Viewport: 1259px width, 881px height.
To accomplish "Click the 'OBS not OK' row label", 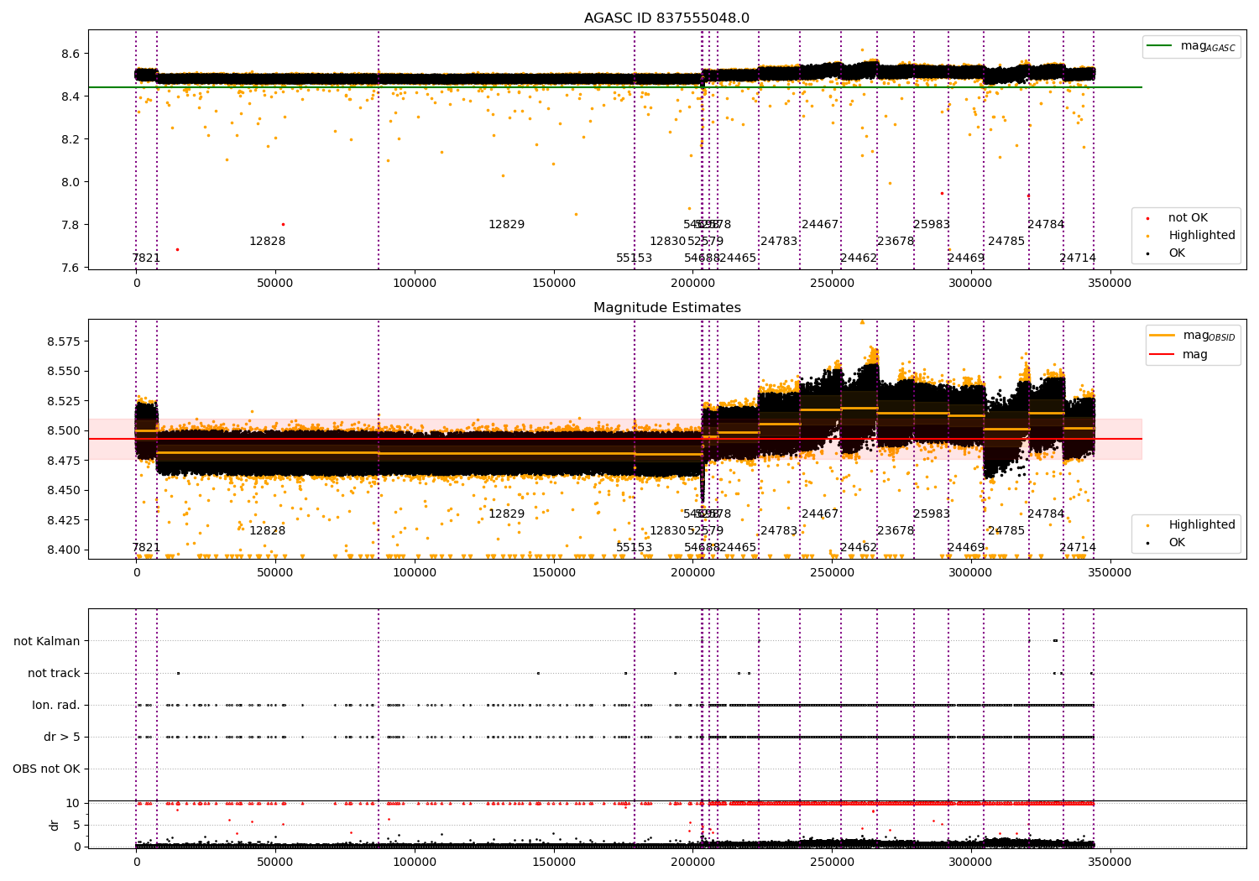I will [46, 769].
